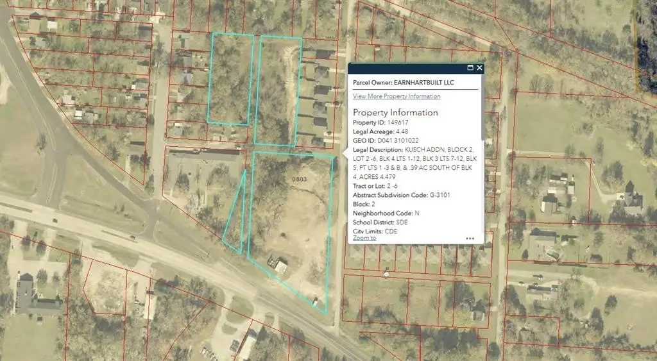This screenshot has width=657, height=361.
Task: Close the parcel information popup
Action: tap(479, 68)
